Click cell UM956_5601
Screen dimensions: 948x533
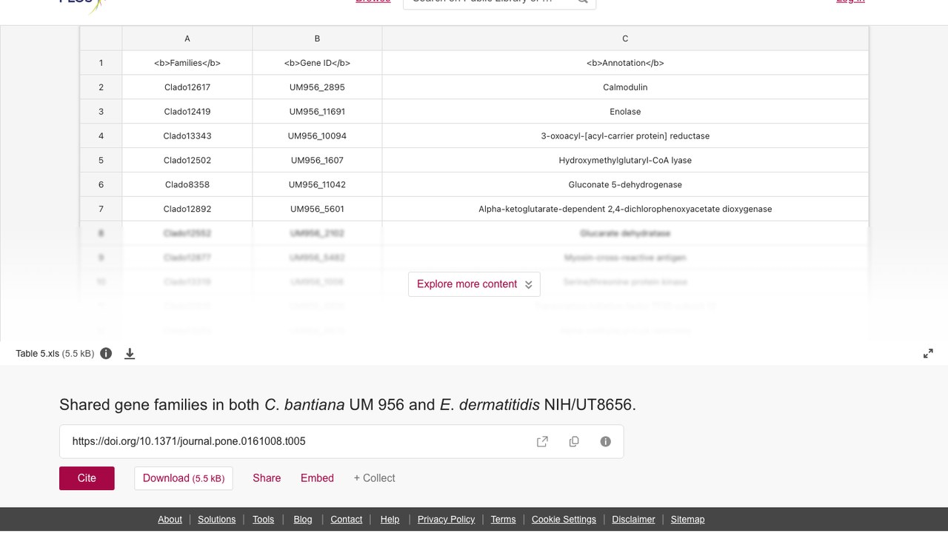[317, 209]
